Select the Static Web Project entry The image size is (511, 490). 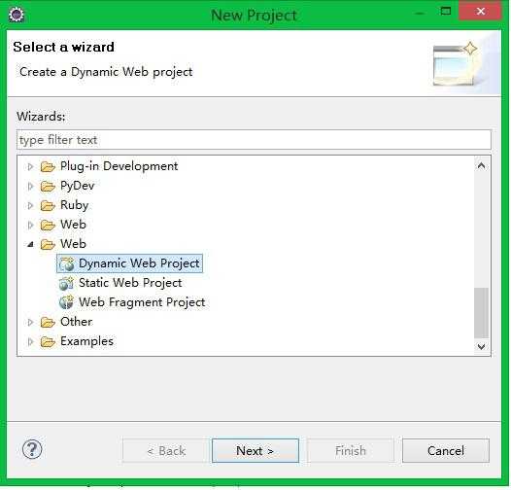pos(130,283)
